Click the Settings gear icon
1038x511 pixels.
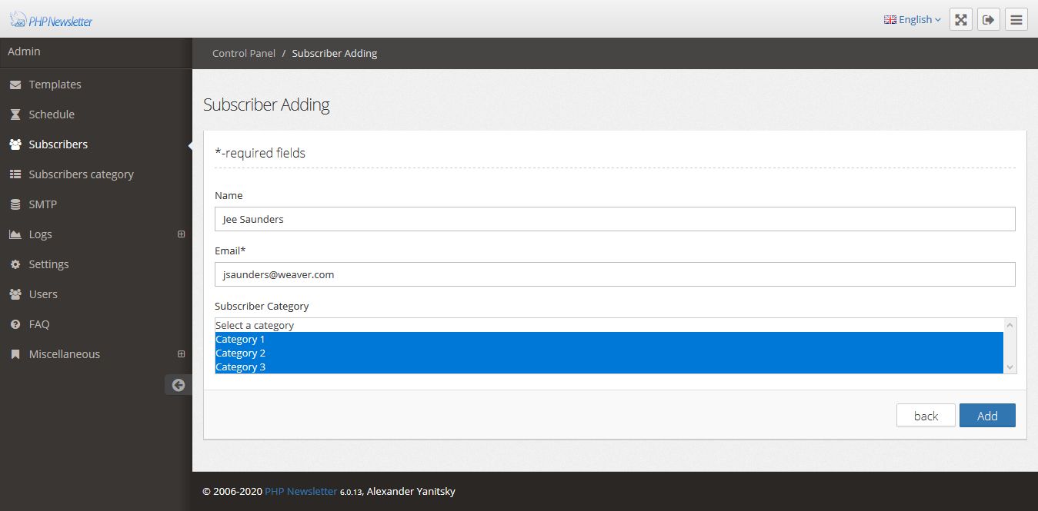15,264
